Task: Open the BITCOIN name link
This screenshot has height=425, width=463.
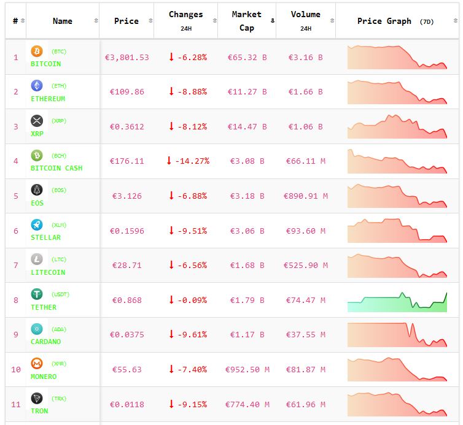Action: pos(46,64)
